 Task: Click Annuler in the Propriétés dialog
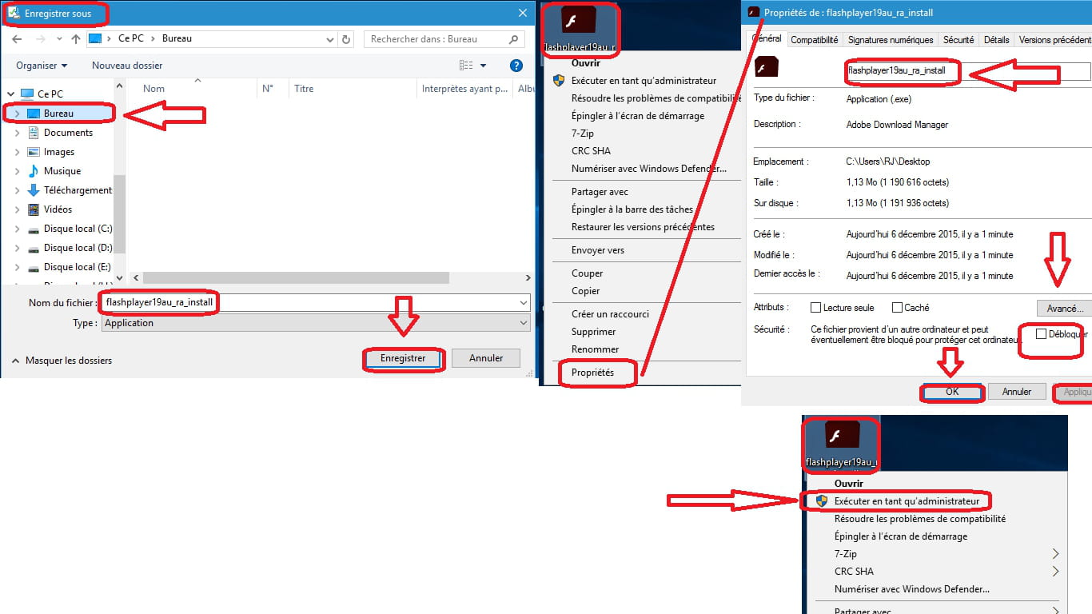point(1017,392)
